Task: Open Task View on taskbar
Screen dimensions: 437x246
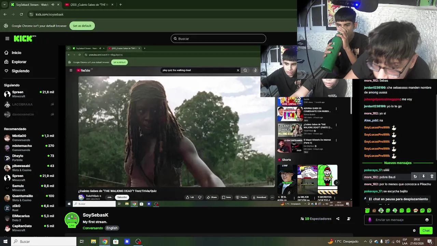Action: [x=82, y=242]
